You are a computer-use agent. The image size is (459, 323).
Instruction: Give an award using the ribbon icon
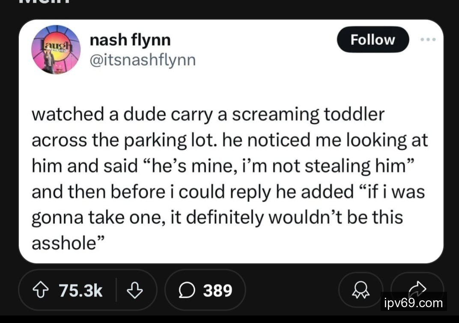tap(358, 291)
